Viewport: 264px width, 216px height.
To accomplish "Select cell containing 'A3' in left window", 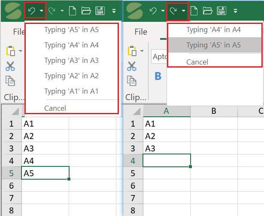I will click(x=46, y=148).
